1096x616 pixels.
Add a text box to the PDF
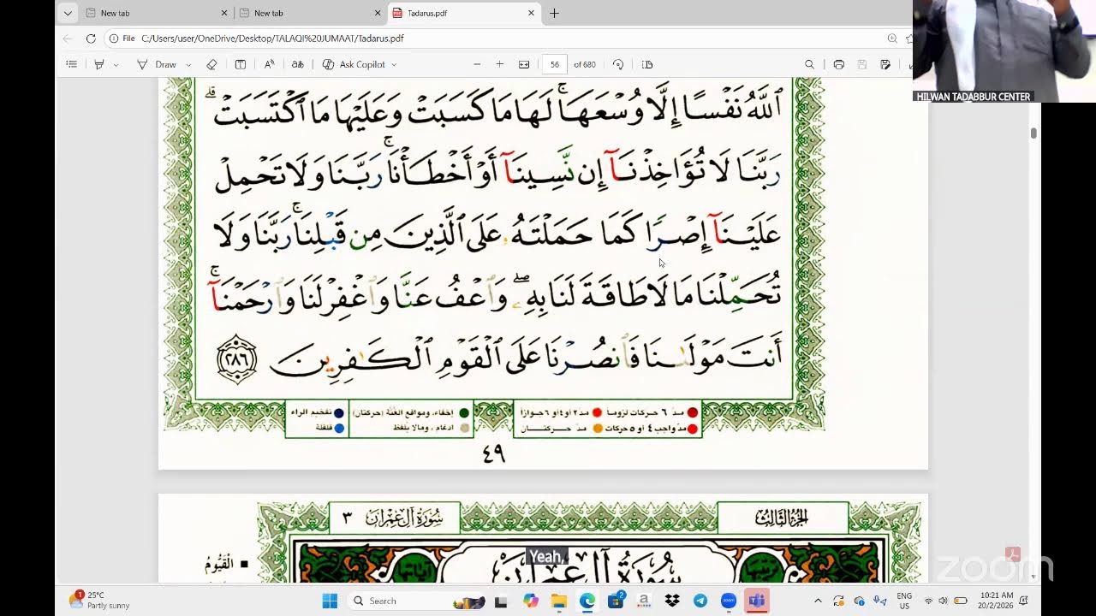pyautogui.click(x=241, y=64)
